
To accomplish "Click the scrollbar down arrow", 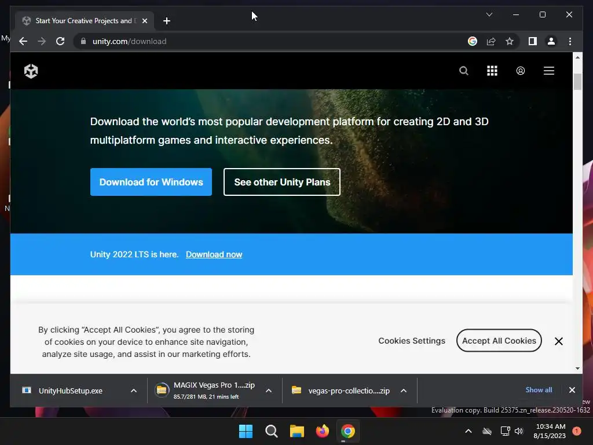I will click(577, 368).
